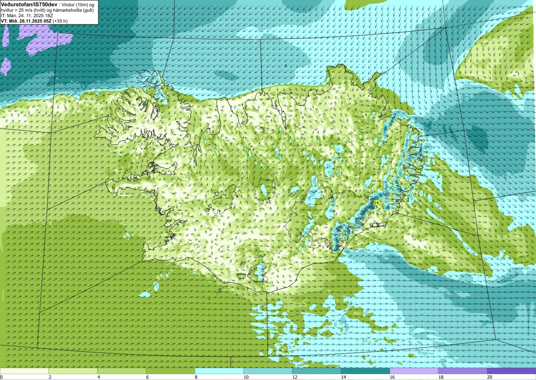
Task: Click the dark teal 14–16 m/s legend swatch
Action: tap(365, 371)
